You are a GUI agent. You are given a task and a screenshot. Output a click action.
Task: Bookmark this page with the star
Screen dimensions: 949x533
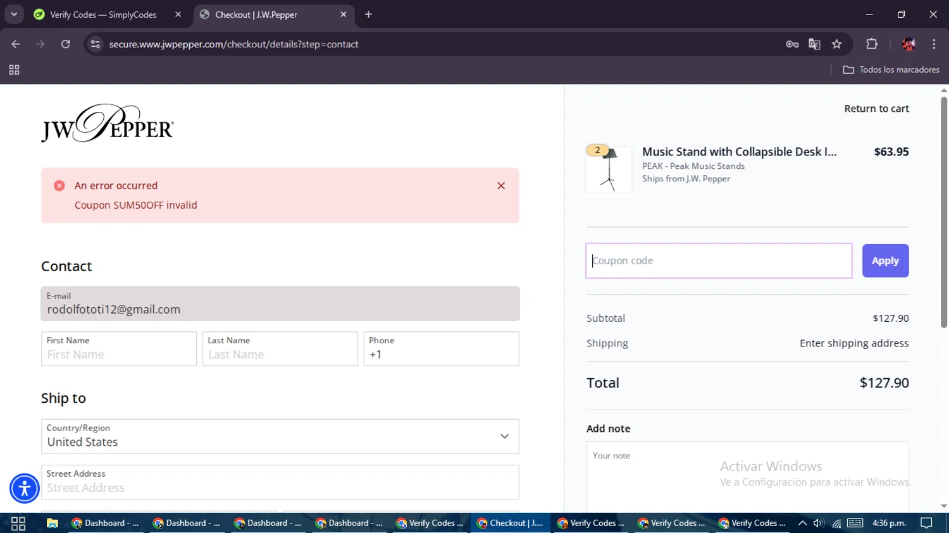pyautogui.click(x=837, y=44)
